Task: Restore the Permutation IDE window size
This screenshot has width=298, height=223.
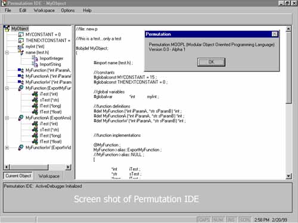Action: 287,3
